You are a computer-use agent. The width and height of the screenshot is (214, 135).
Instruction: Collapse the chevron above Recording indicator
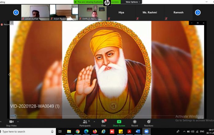(11, 23)
